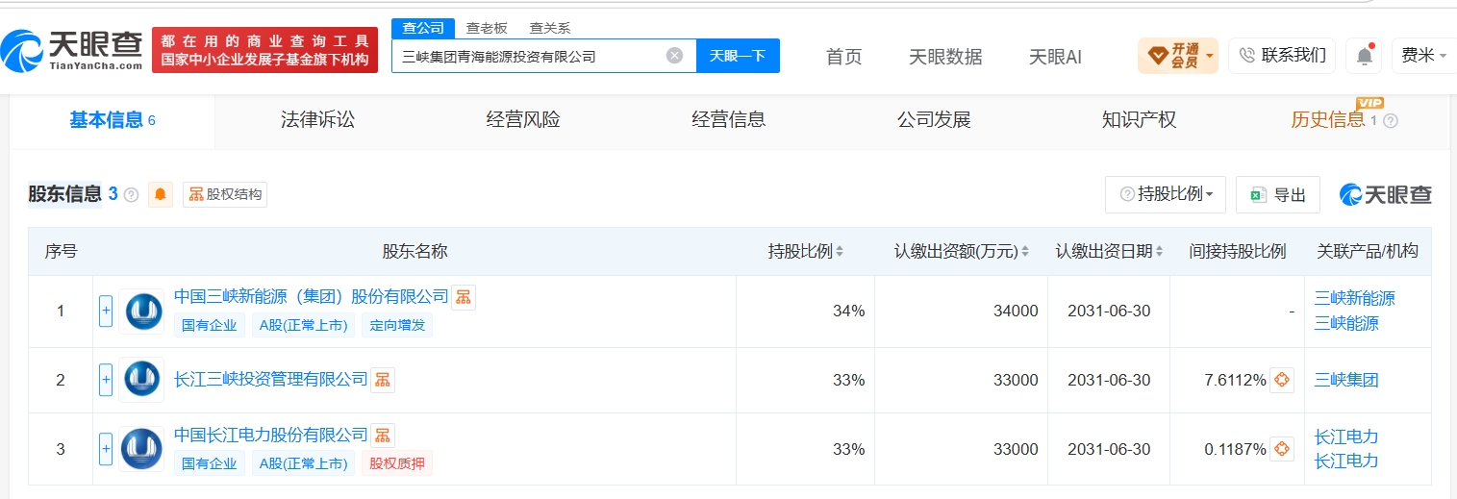The height and width of the screenshot is (499, 1457).
Task: Click 定向增发 tag in row 1
Action: point(397,325)
